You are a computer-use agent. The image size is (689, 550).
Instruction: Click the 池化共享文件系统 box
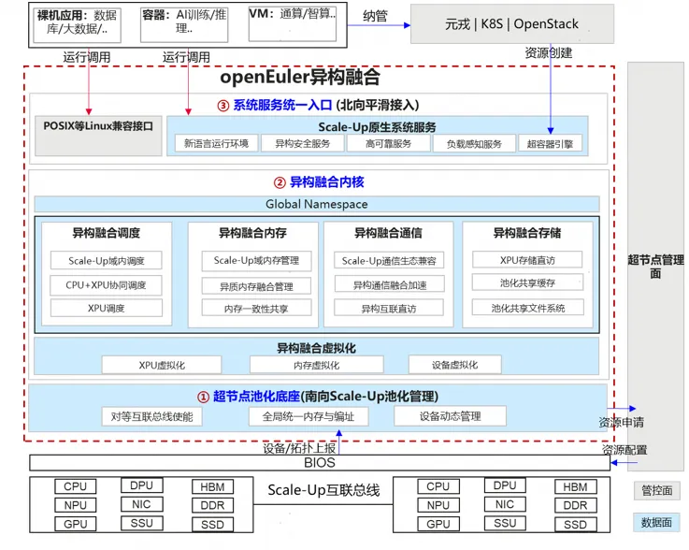pos(527,308)
